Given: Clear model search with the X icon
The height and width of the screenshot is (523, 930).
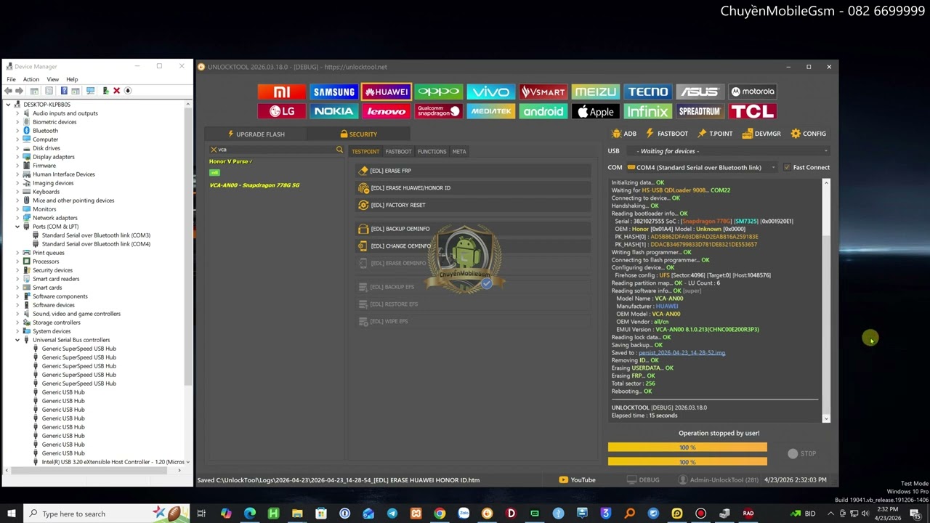Looking at the screenshot, I should [x=213, y=150].
